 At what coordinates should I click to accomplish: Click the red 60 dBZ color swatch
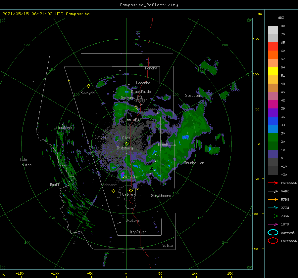pyautogui.click(x=273, y=47)
